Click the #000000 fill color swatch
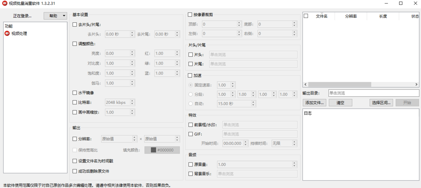Viewport: 421px width, 188px height. pyautogui.click(x=162, y=150)
